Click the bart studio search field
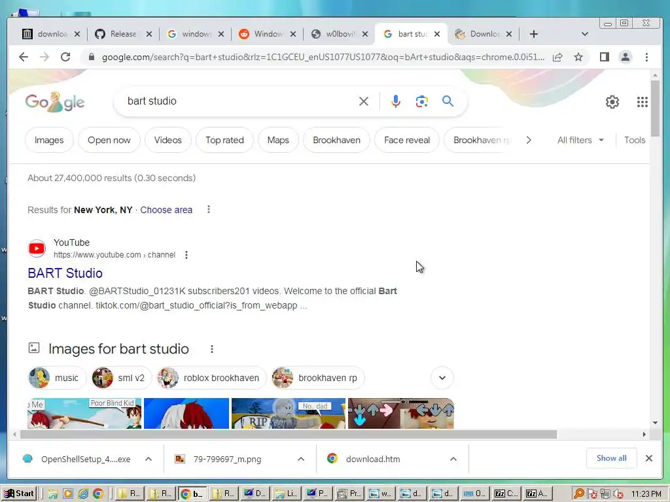Image resolution: width=670 pixels, height=502 pixels. [x=239, y=101]
